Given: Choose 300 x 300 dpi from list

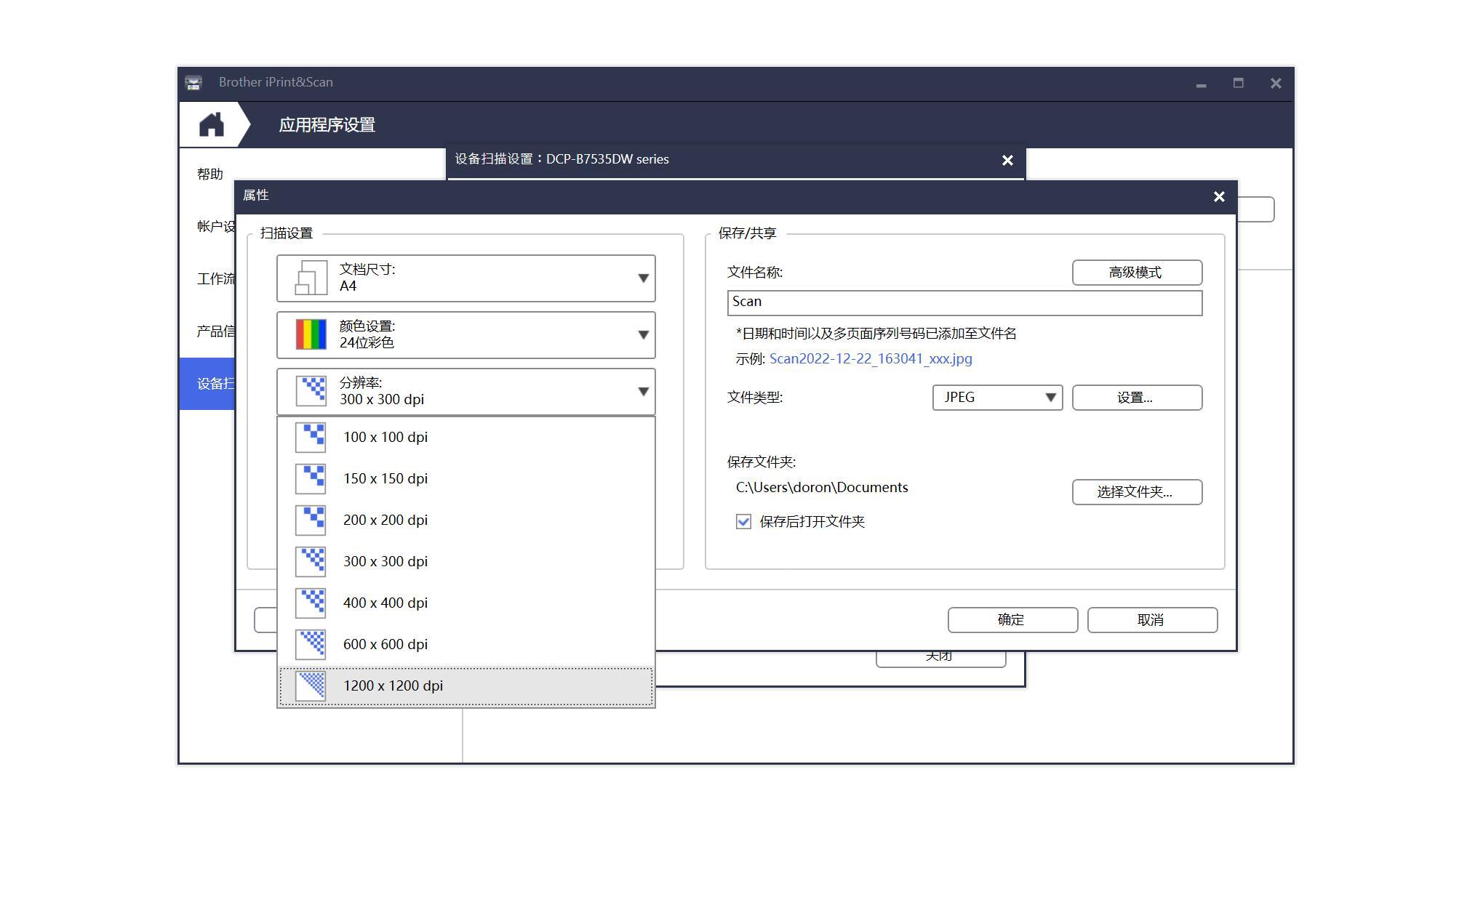Looking at the screenshot, I should pos(465,562).
